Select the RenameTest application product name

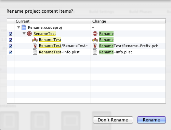point(50,40)
